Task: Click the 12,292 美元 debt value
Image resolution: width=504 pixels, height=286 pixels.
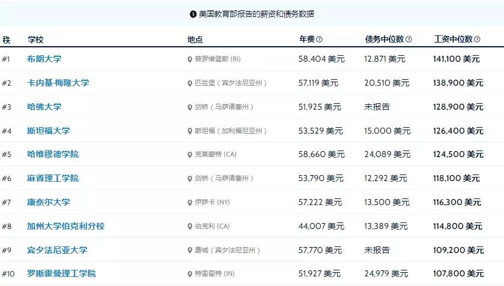Action: [386, 178]
